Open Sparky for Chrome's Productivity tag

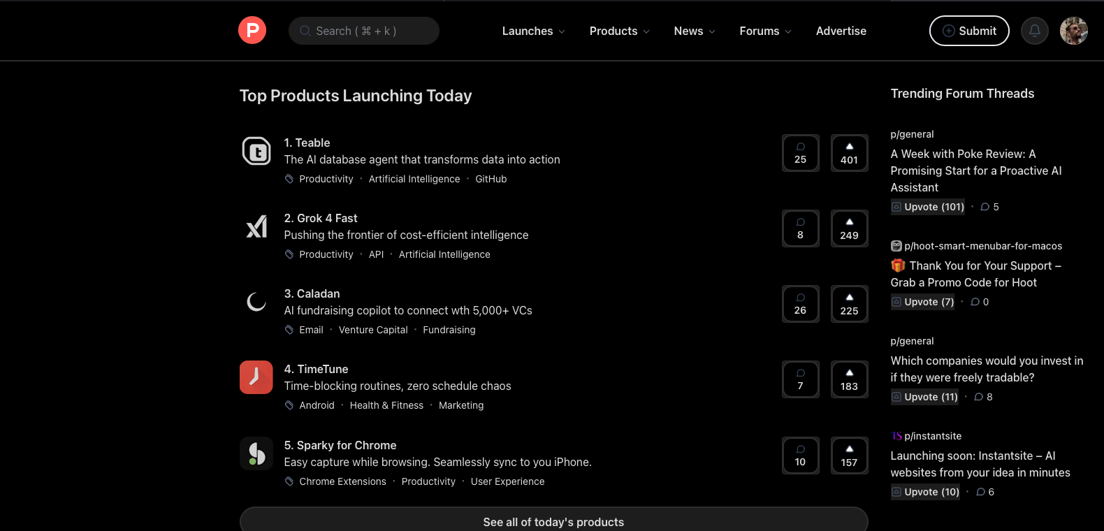pyautogui.click(x=428, y=481)
